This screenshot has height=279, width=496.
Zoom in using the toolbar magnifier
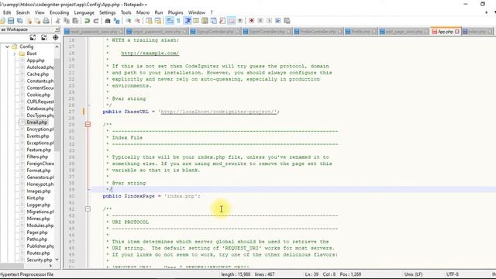129,21
